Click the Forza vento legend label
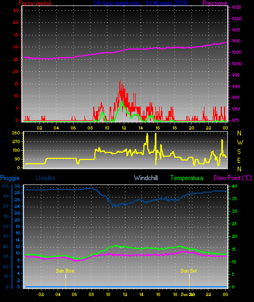The width and height of the screenshot is (254, 302). click(x=35, y=3)
